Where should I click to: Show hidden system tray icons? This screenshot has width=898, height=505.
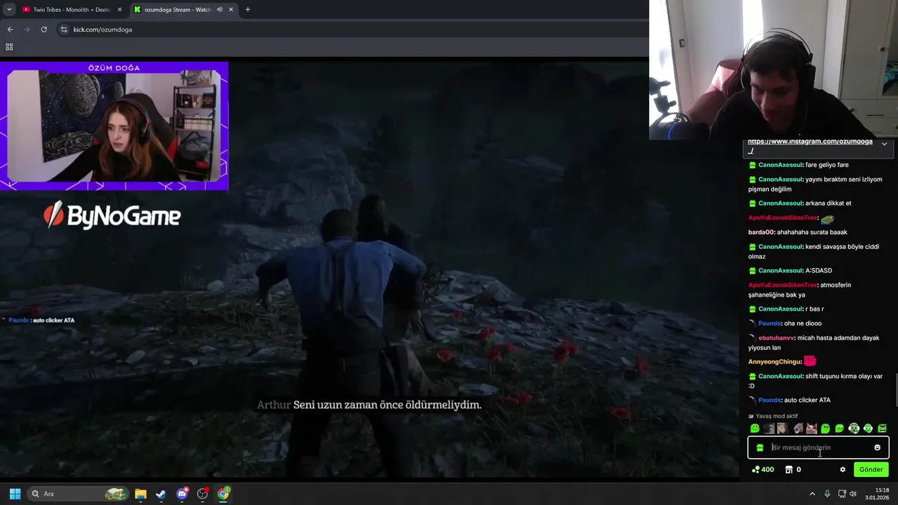click(x=812, y=494)
